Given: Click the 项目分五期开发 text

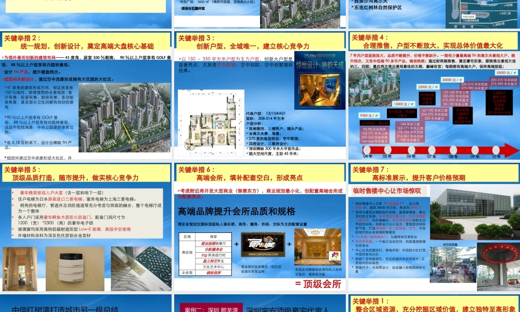Looking at the screenshot, I should point(193,8).
